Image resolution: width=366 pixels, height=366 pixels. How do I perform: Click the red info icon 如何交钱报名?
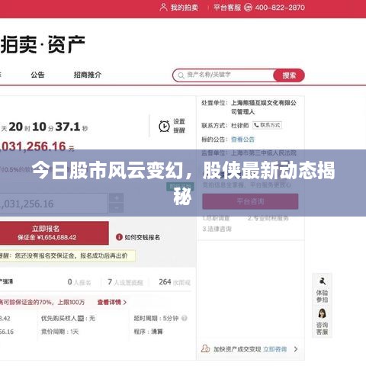click(119, 237)
